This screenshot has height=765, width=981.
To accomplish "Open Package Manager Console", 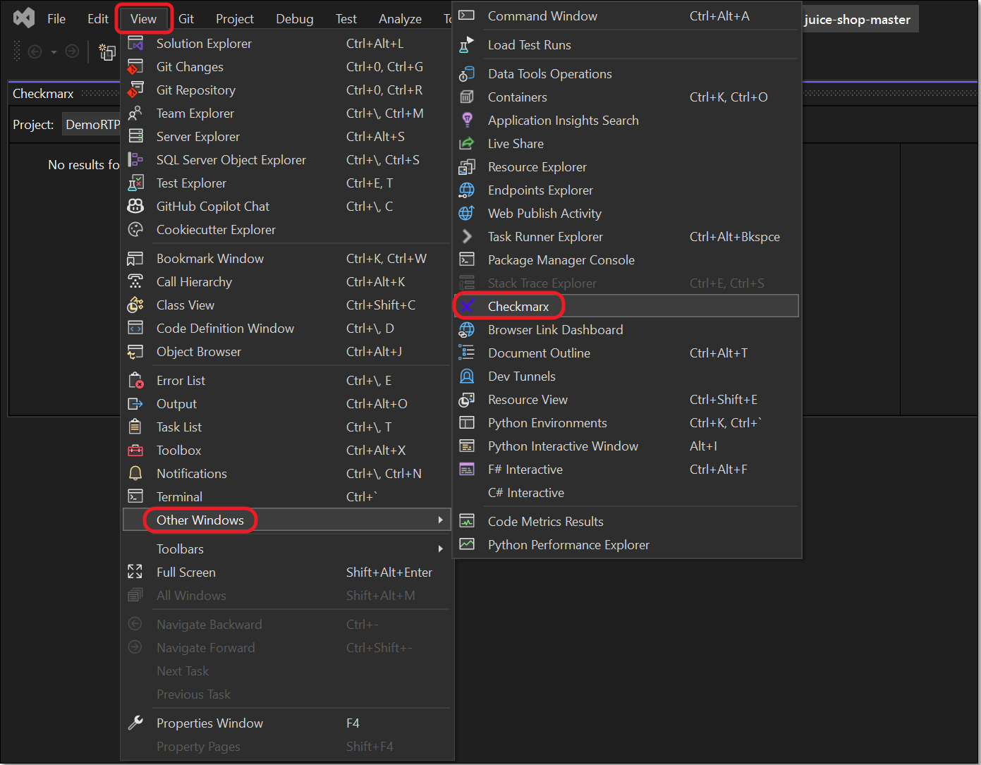I will tap(561, 260).
